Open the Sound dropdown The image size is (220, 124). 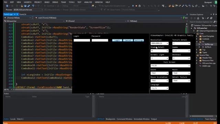(x=159, y=73)
